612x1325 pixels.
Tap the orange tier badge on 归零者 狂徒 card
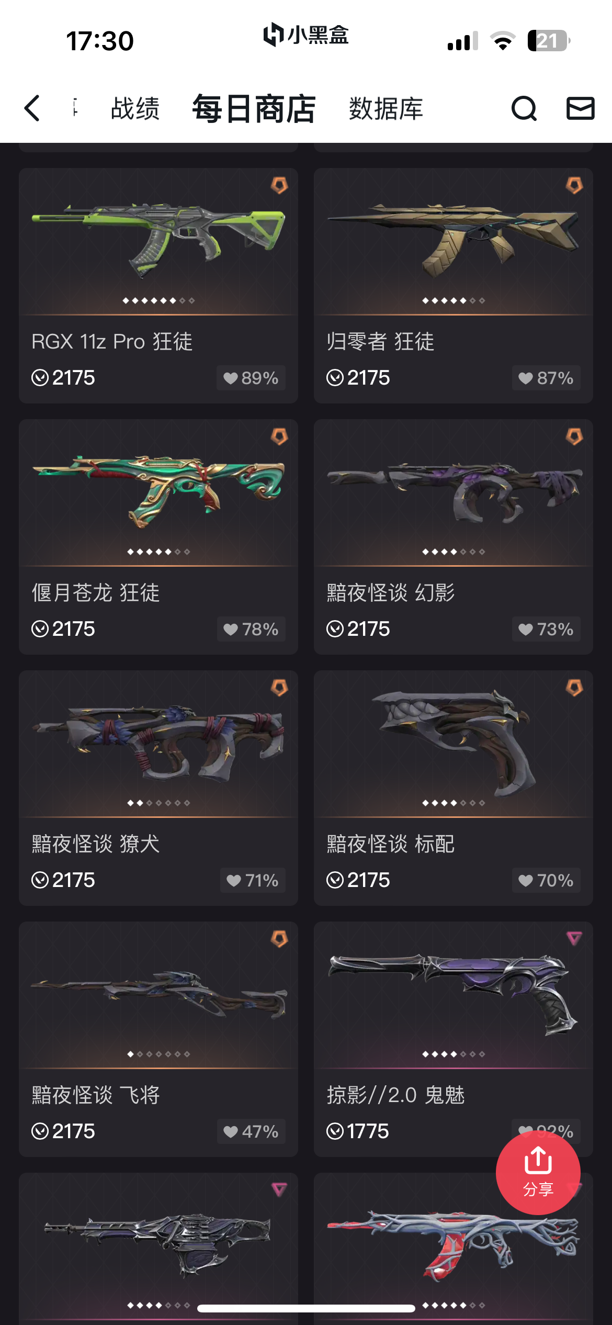pyautogui.click(x=574, y=185)
